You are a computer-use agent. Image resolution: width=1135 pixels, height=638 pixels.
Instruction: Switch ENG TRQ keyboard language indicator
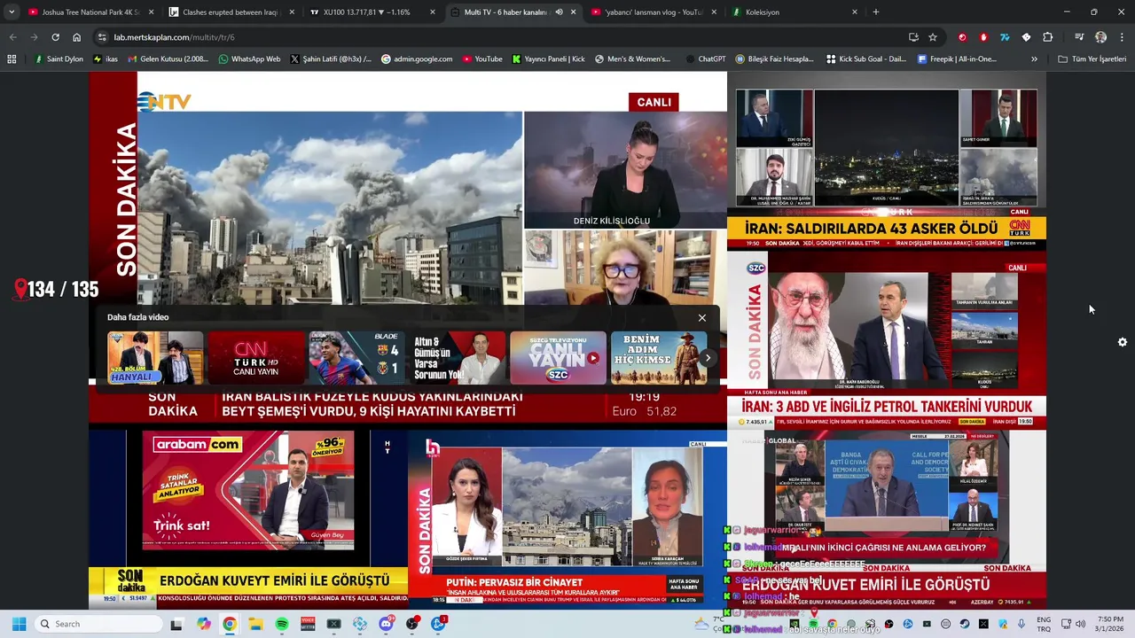[x=1044, y=624]
